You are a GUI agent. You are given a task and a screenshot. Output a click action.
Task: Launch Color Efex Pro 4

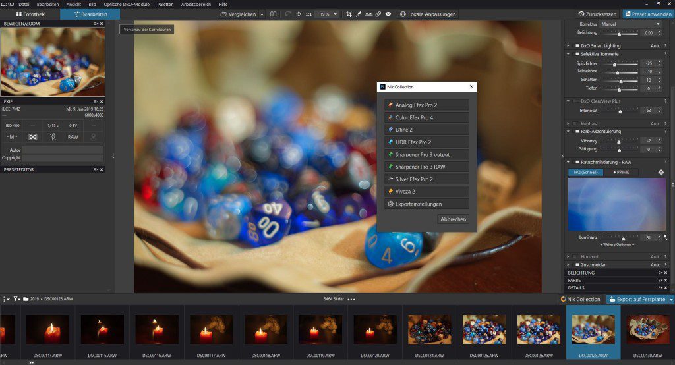(426, 117)
